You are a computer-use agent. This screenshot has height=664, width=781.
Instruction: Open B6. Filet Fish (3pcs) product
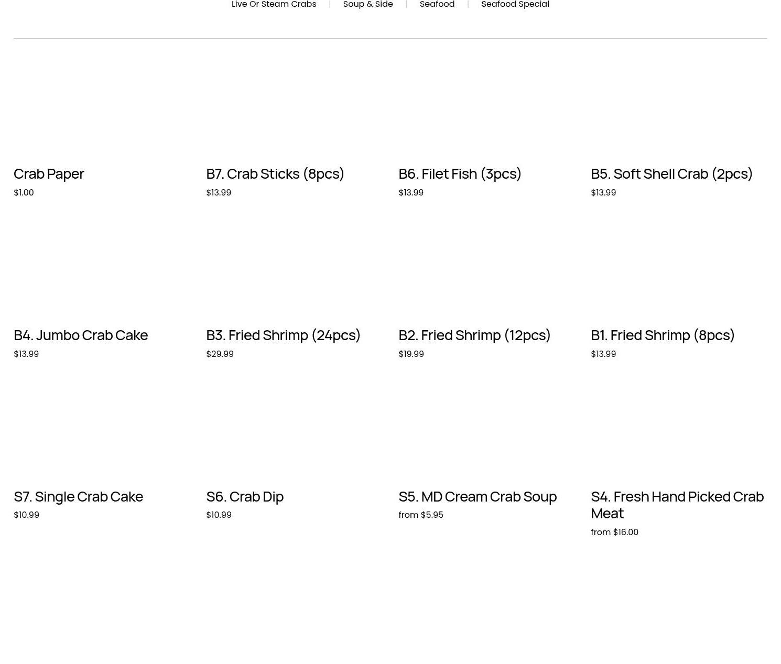[x=460, y=173]
